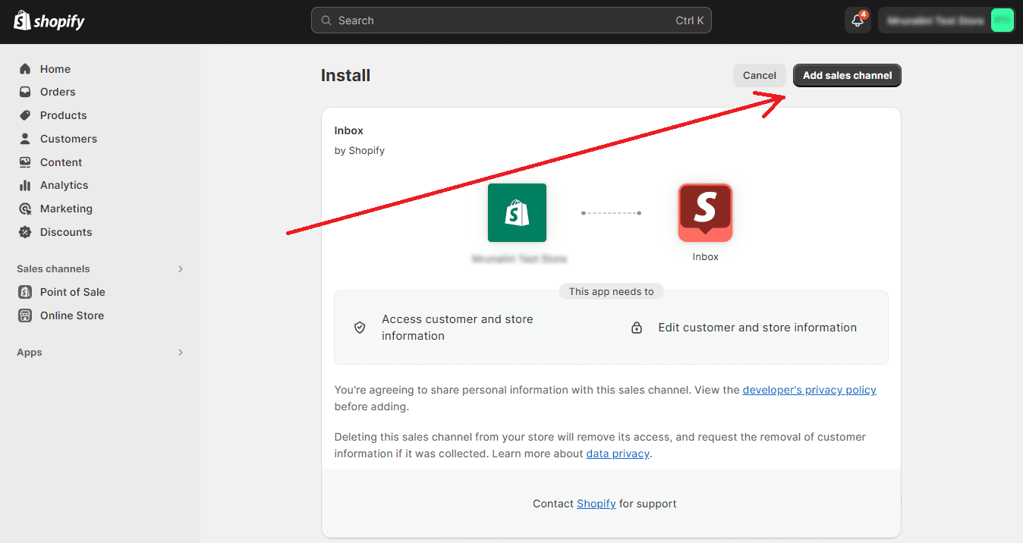View Analytics from the sidebar
The width and height of the screenshot is (1023, 543).
tap(62, 185)
